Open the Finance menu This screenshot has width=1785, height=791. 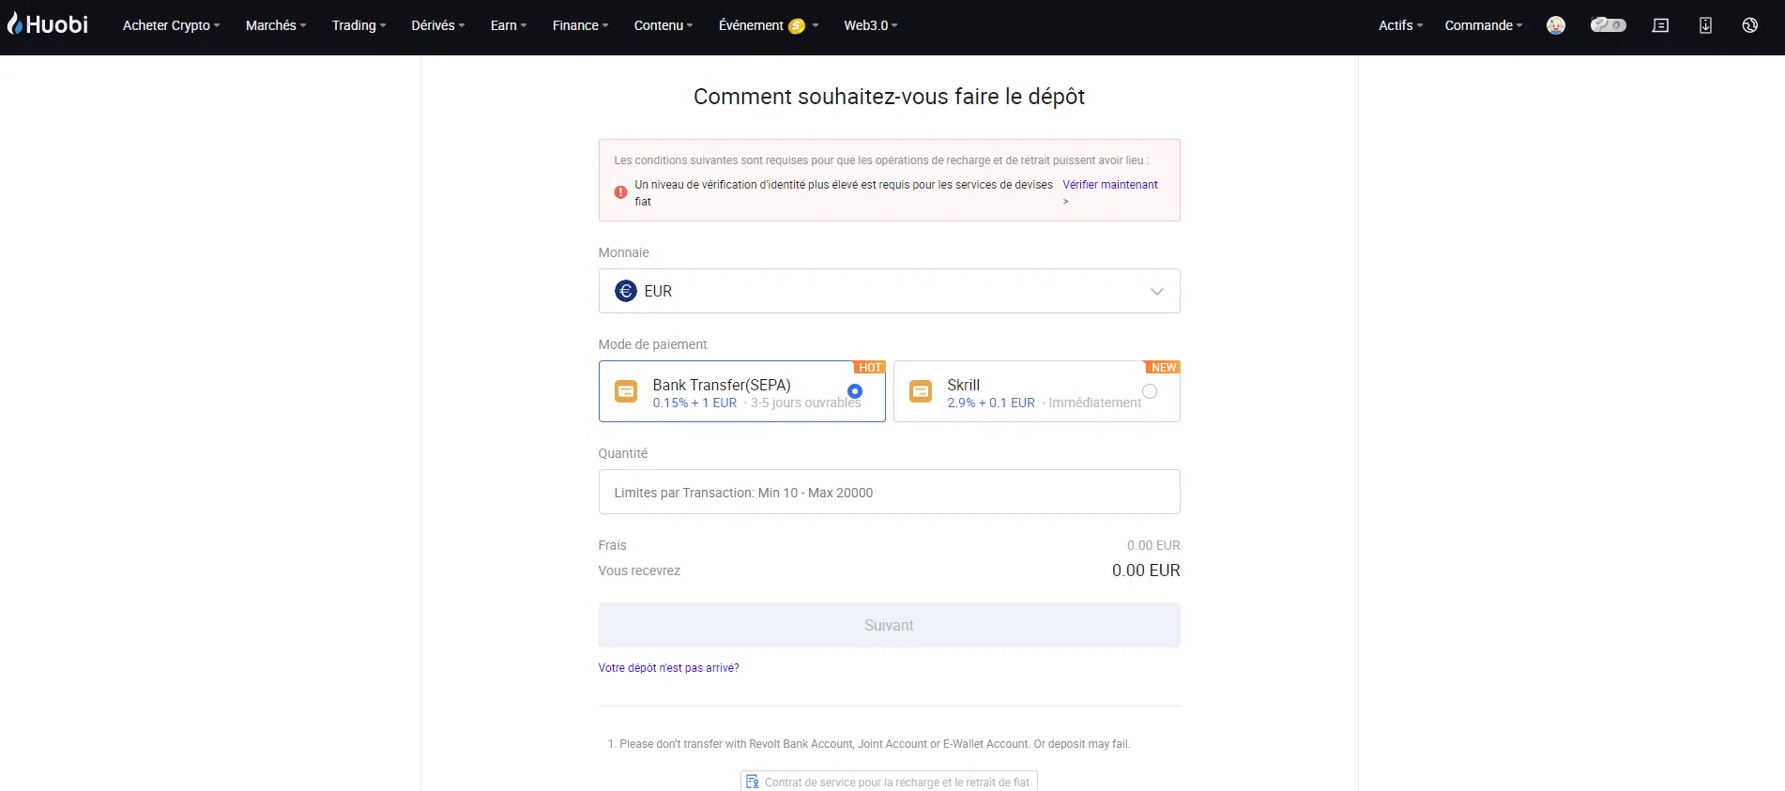(x=580, y=25)
